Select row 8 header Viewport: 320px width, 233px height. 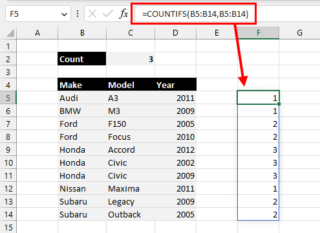tap(8, 137)
